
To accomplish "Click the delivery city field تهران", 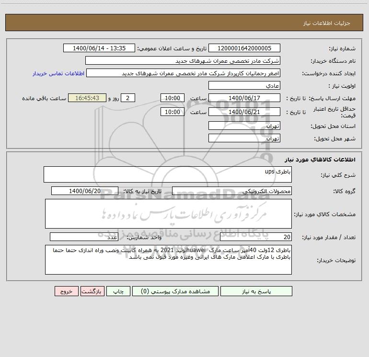I will [x=244, y=138].
